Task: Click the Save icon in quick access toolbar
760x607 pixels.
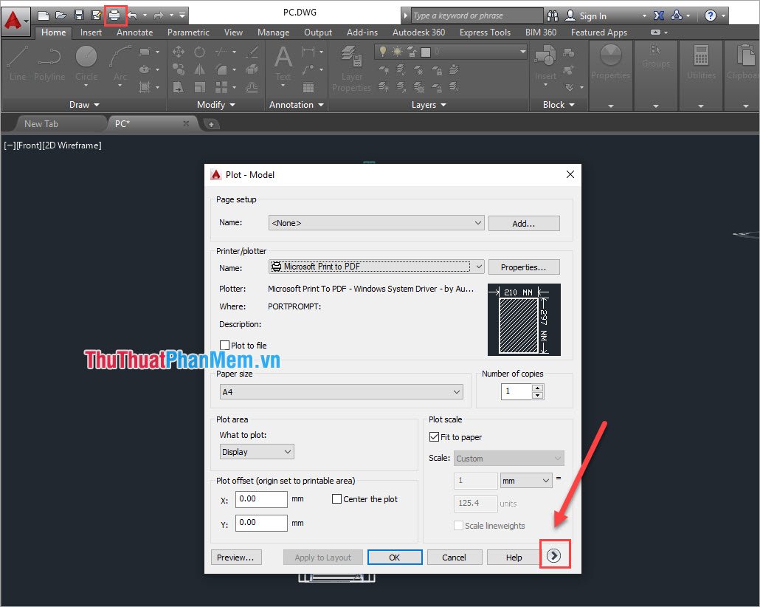Action: [79, 16]
